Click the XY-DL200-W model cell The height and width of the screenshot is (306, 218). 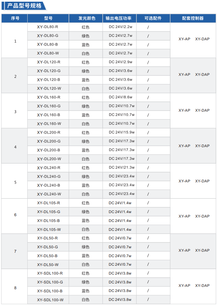[x=49, y=159]
